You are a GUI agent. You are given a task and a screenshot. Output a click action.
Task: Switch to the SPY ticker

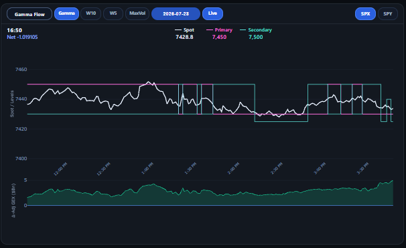[388, 13]
